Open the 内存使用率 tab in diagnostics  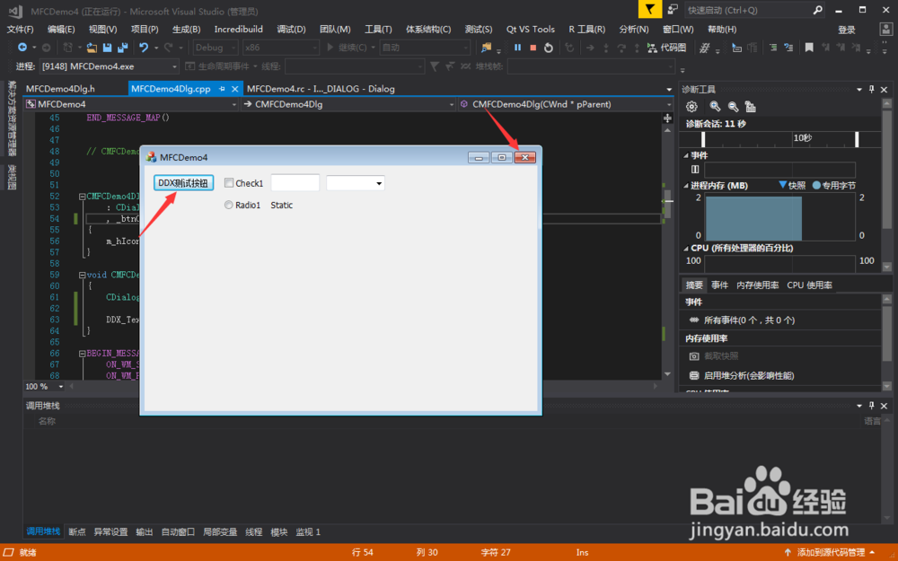coord(757,285)
